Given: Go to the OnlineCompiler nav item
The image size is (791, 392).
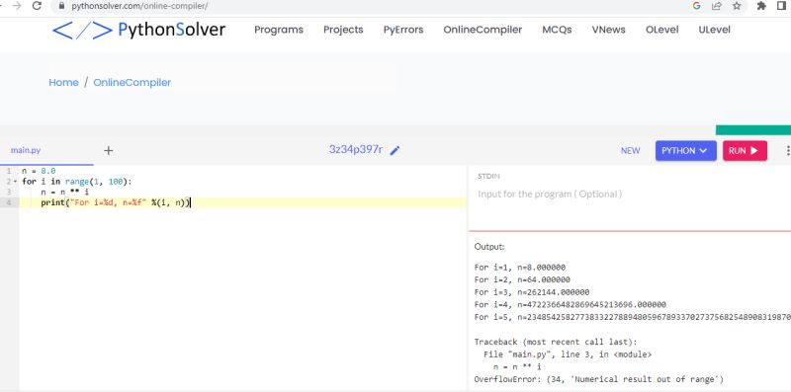Looking at the screenshot, I should coord(483,30).
